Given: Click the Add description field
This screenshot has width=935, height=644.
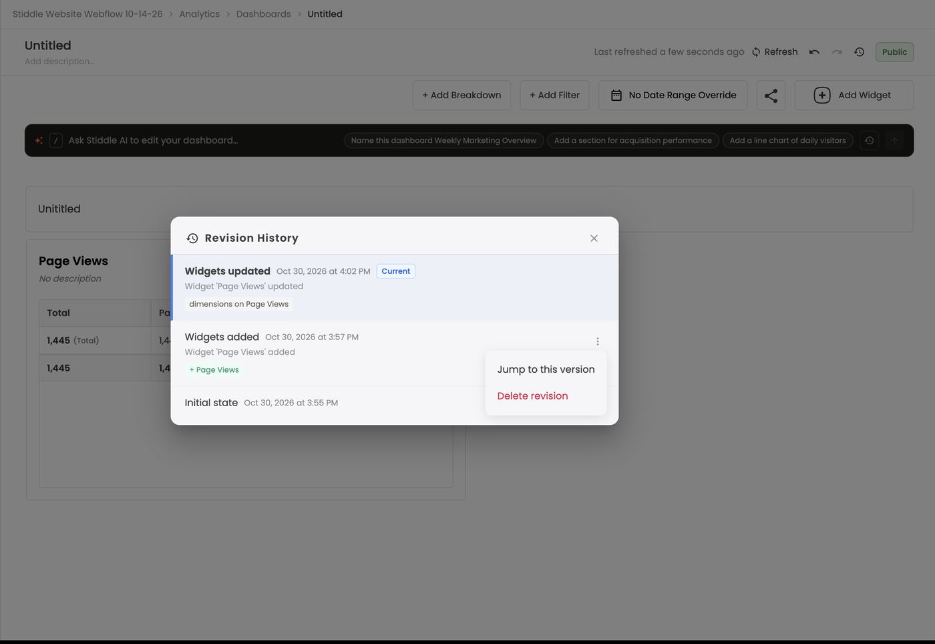Looking at the screenshot, I should point(59,61).
